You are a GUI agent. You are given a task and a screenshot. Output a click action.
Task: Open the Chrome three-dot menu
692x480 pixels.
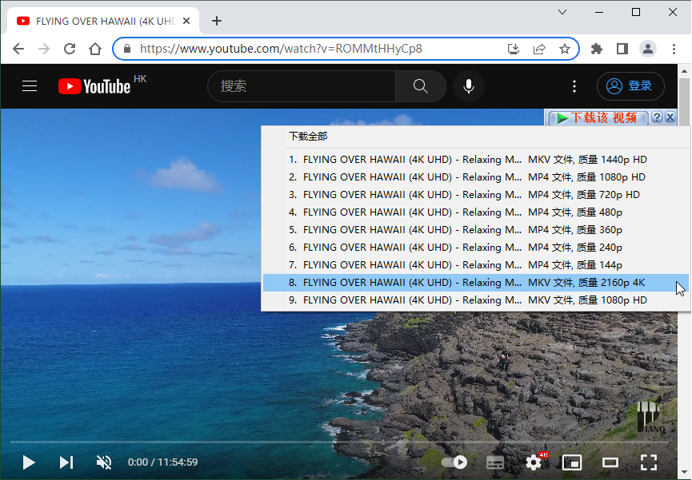tap(674, 49)
